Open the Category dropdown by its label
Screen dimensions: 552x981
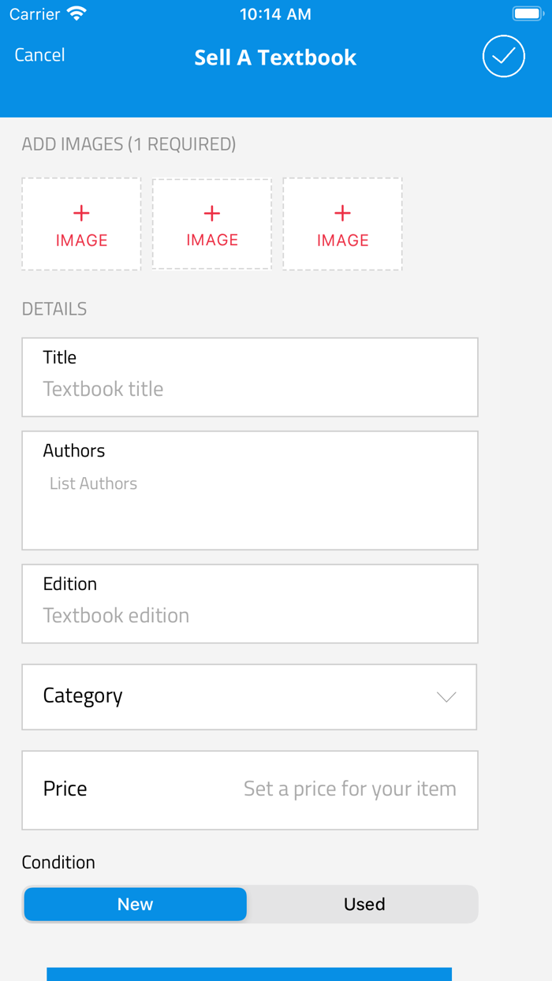pyautogui.click(x=83, y=696)
